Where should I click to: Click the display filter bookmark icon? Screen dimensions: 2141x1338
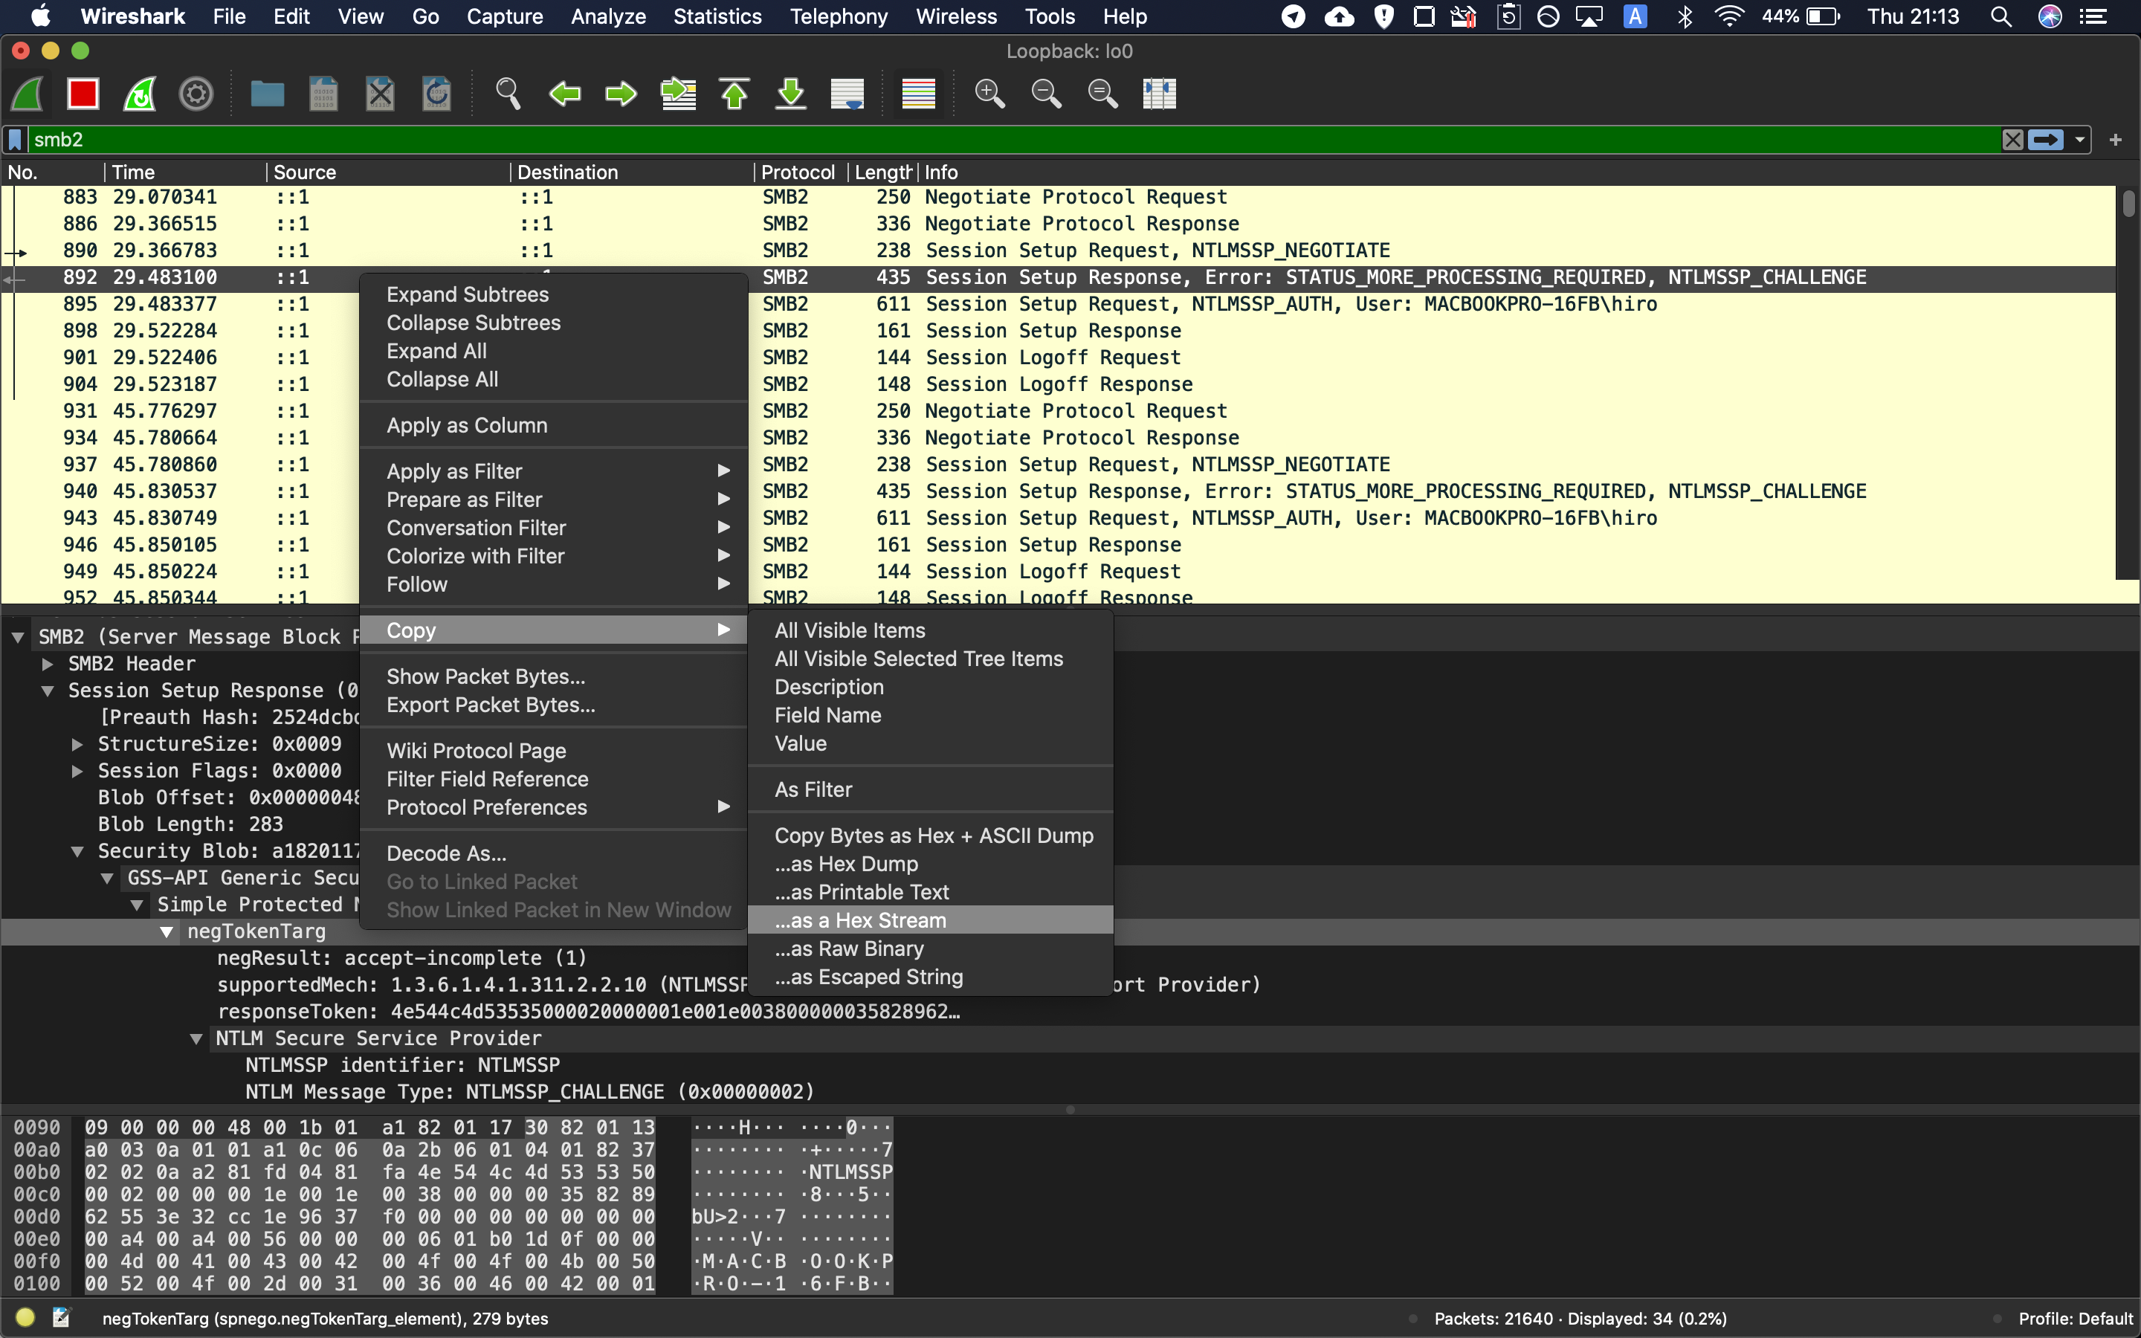click(15, 140)
